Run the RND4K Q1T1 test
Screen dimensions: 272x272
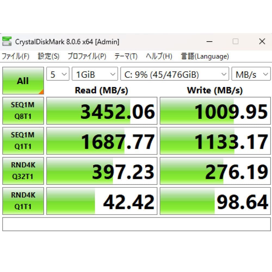(x=23, y=201)
